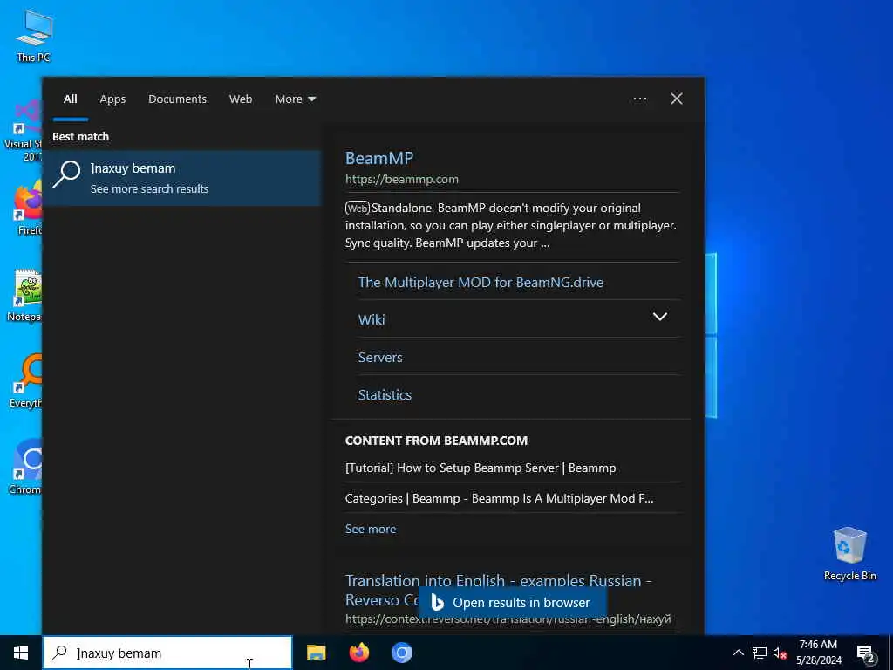Screen dimensions: 893x670
Task: Open the BeamMP title link
Action: (379, 159)
